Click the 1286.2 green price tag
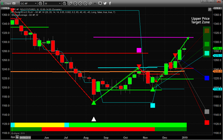 [x=218, y=48]
